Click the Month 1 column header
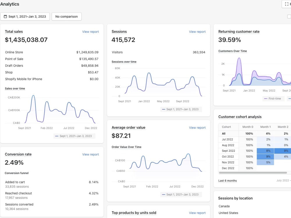The width and height of the screenshot is (291, 218). 265,127
